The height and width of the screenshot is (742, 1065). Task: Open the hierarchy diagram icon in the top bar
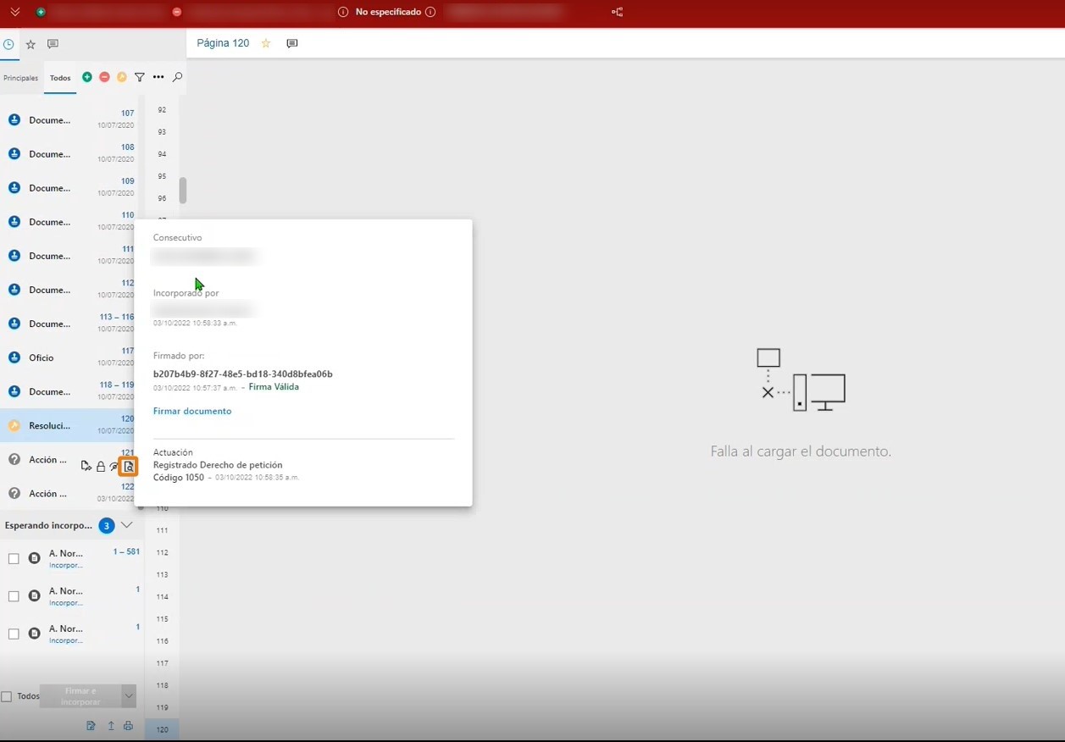[617, 12]
